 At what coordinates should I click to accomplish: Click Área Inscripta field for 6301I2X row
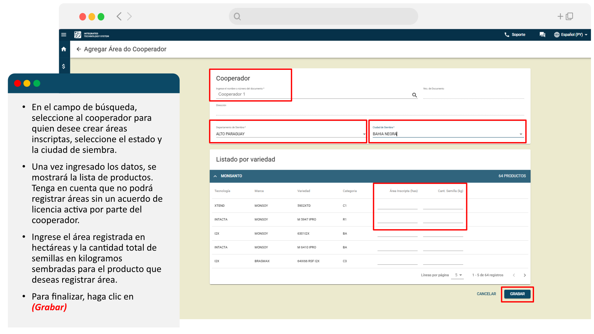[x=398, y=233]
